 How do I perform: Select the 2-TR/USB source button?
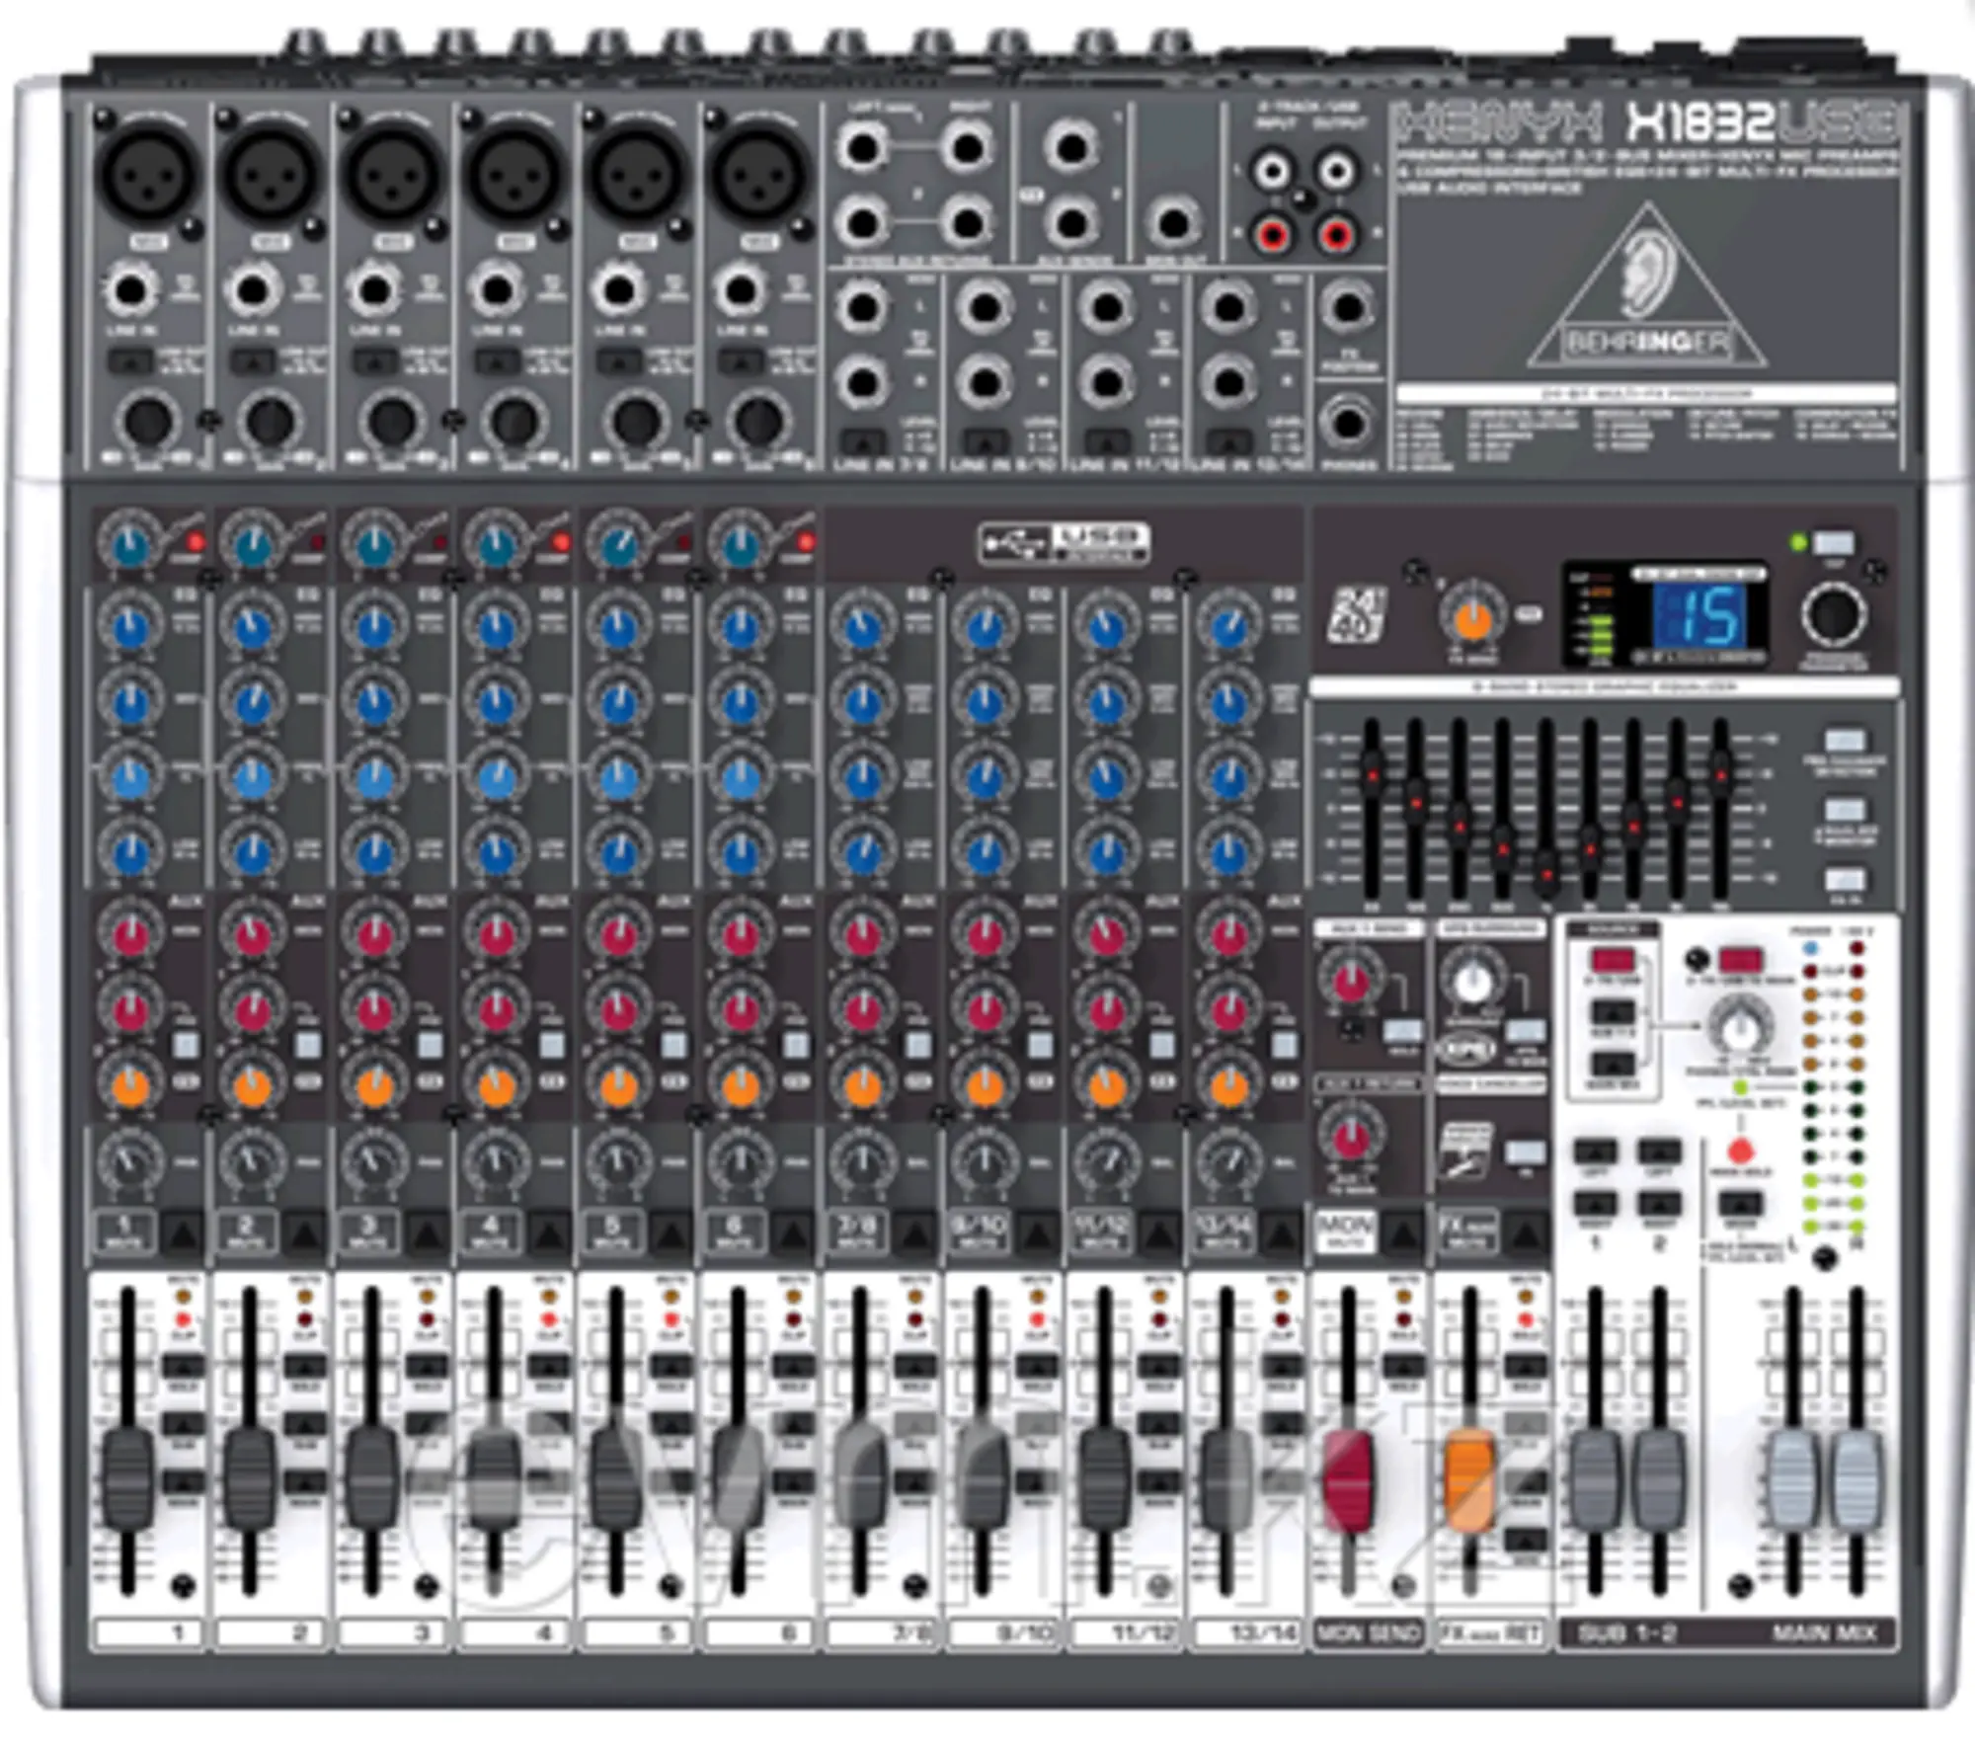click(1612, 960)
